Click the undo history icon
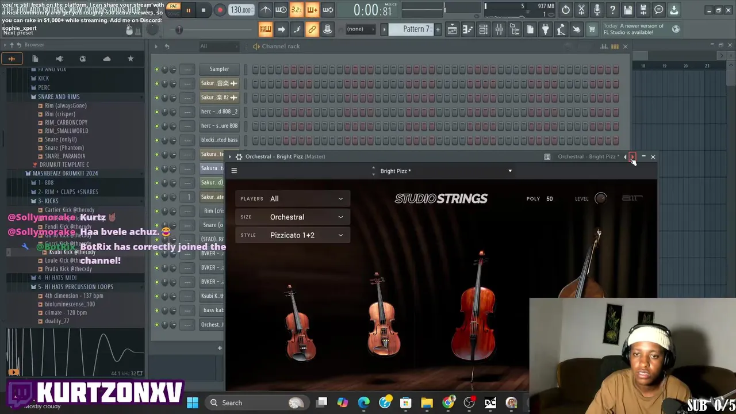Viewport: 736px width, 414px height. pyautogui.click(x=566, y=10)
